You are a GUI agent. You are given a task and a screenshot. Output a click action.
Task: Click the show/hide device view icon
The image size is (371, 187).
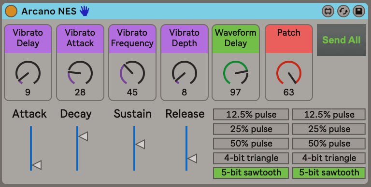pyautogui.click(x=328, y=11)
